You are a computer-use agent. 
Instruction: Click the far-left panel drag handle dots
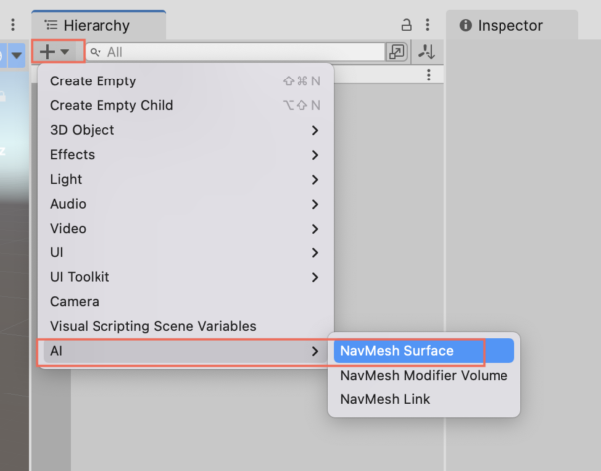click(x=13, y=25)
